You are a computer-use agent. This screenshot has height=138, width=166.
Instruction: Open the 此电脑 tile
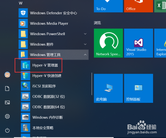(x=108, y=88)
